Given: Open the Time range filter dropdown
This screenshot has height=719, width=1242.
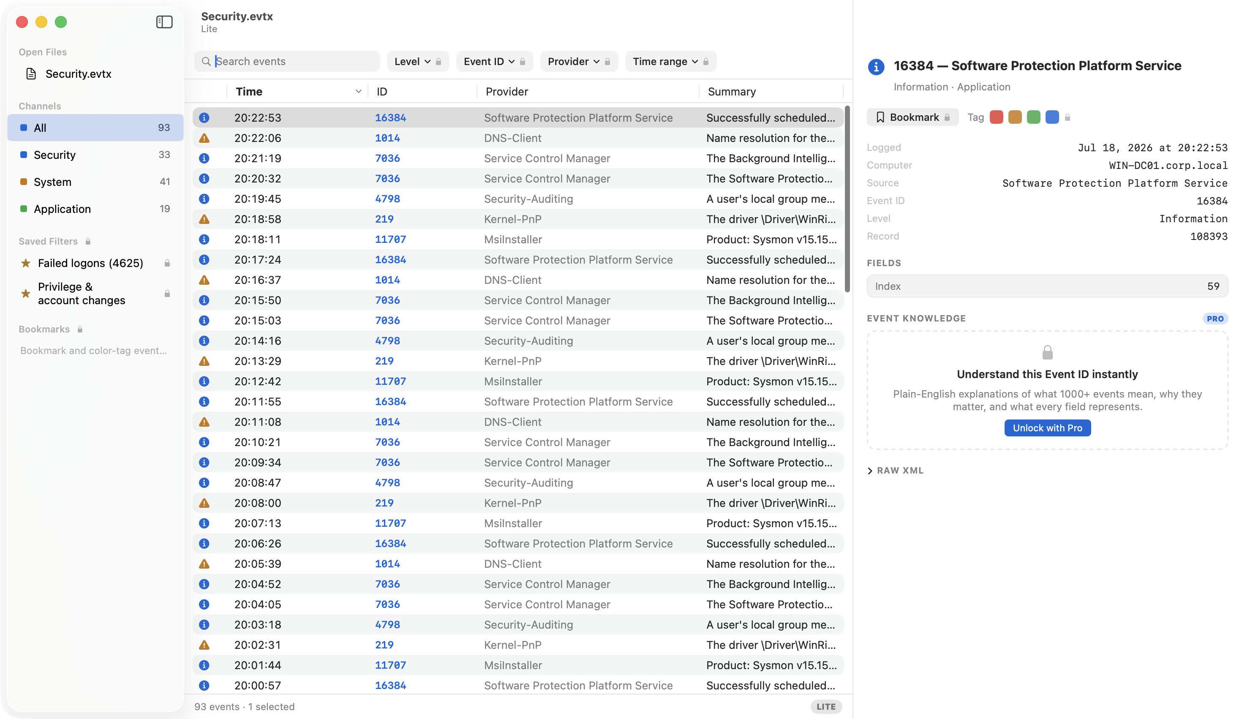Looking at the screenshot, I should pos(670,62).
